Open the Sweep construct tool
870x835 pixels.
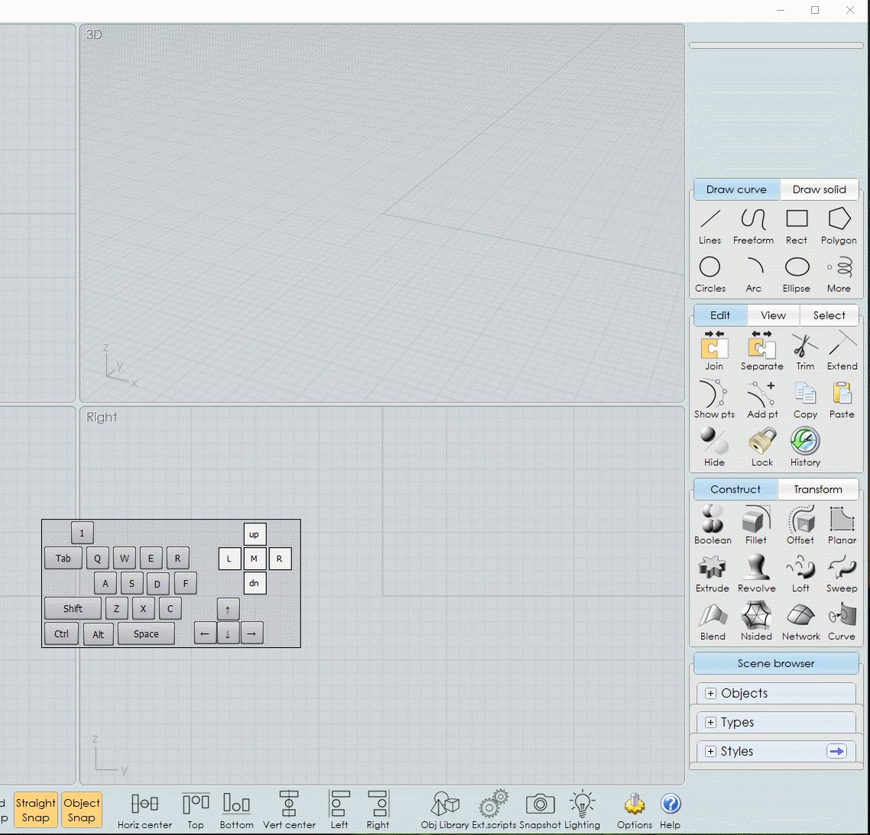(x=842, y=571)
